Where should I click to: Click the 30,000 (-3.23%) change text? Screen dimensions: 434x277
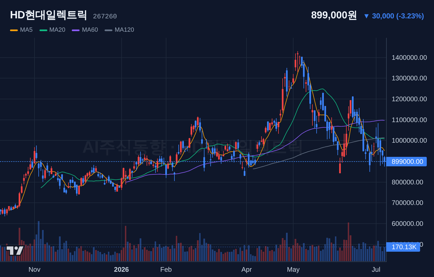coord(398,16)
